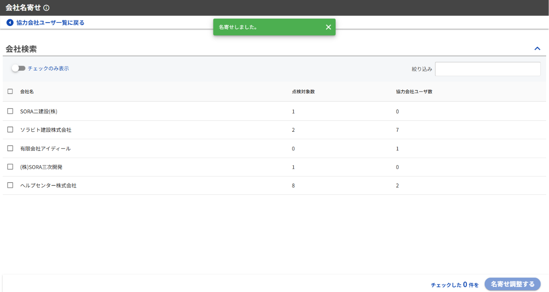Select the ヘルプセンター株式会社 checkbox
This screenshot has width=549, height=292.
pyautogui.click(x=10, y=185)
